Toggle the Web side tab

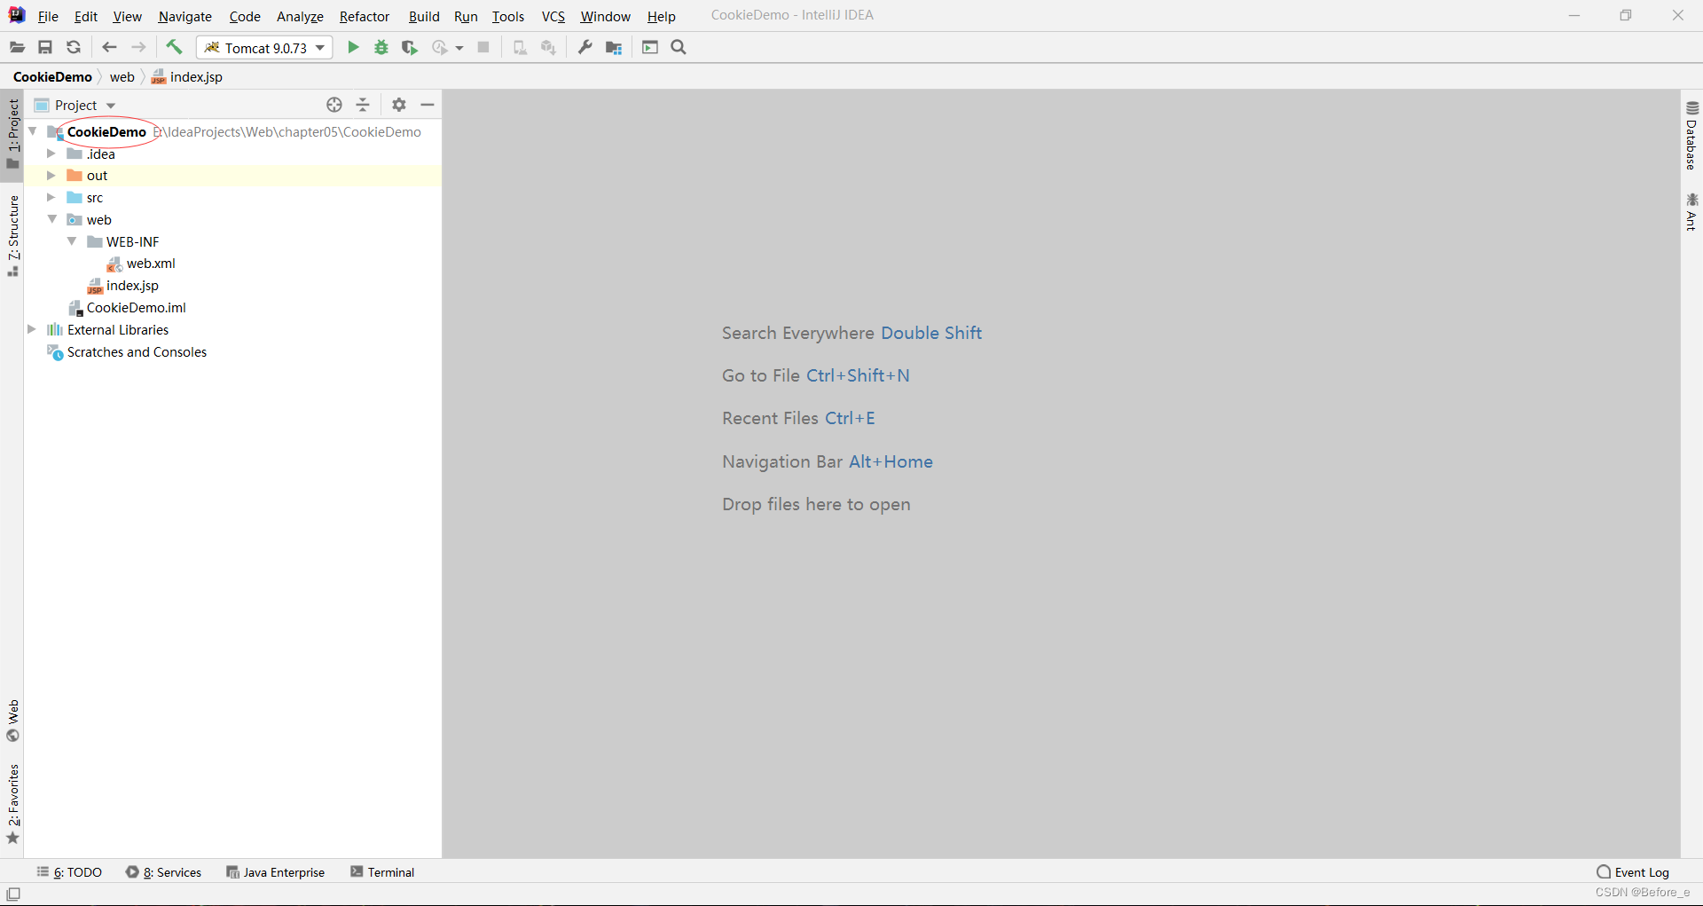[x=12, y=721]
